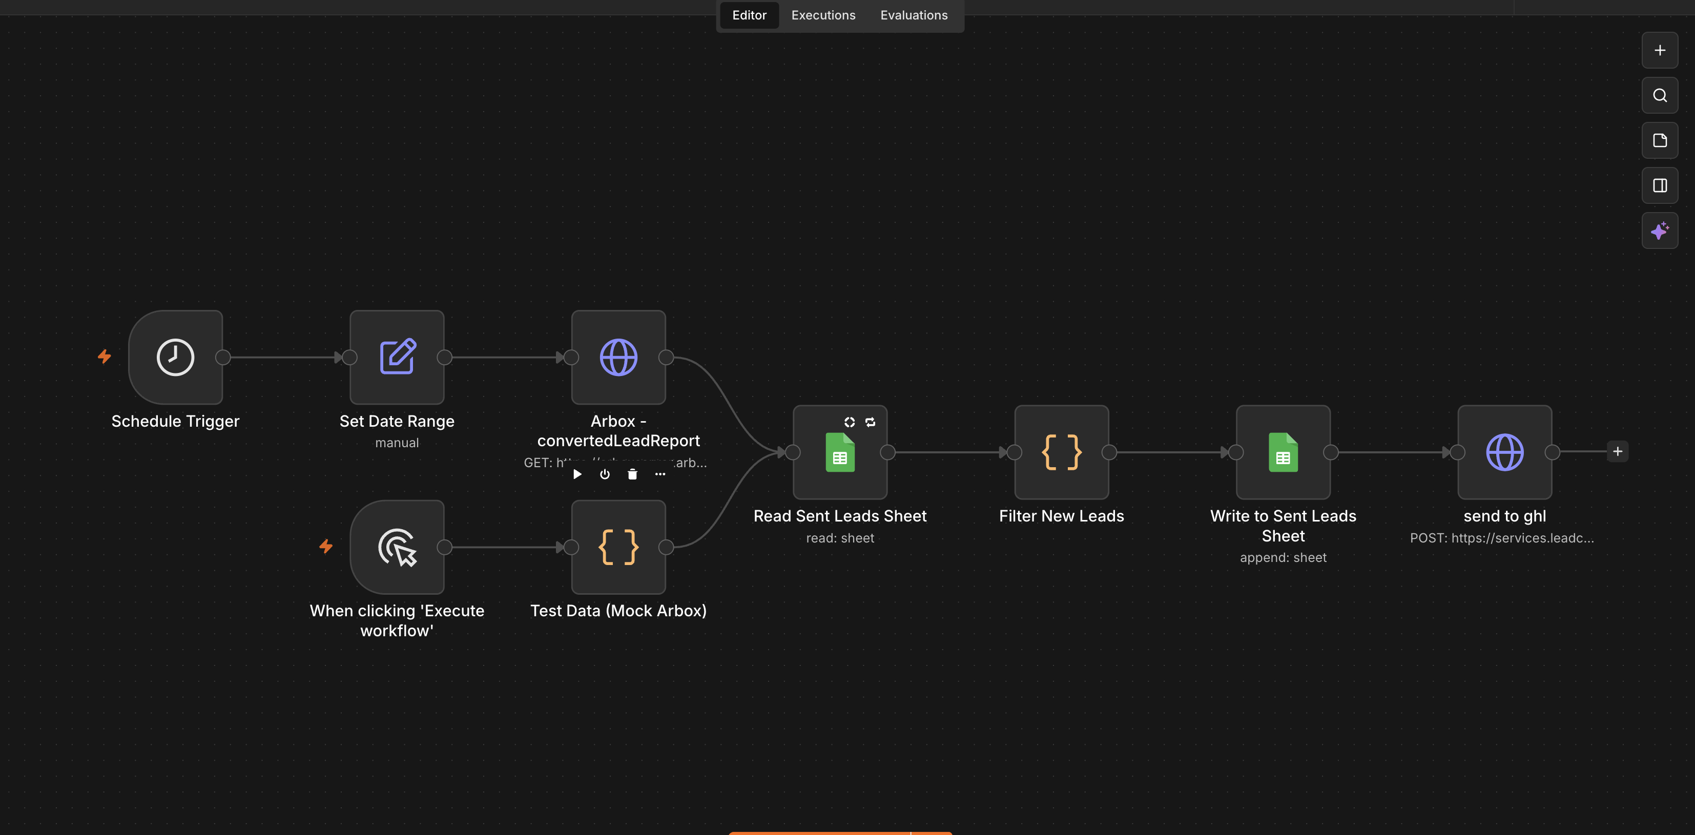
Task: Click the retry-on-fail icon on Read Sent Leads Sheet
Action: point(871,423)
